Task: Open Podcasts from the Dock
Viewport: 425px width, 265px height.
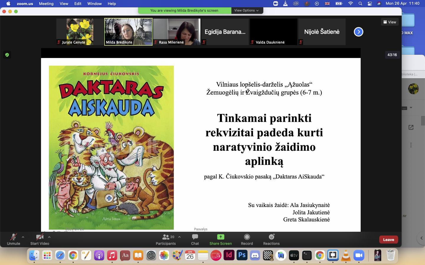Action: (x=99, y=255)
